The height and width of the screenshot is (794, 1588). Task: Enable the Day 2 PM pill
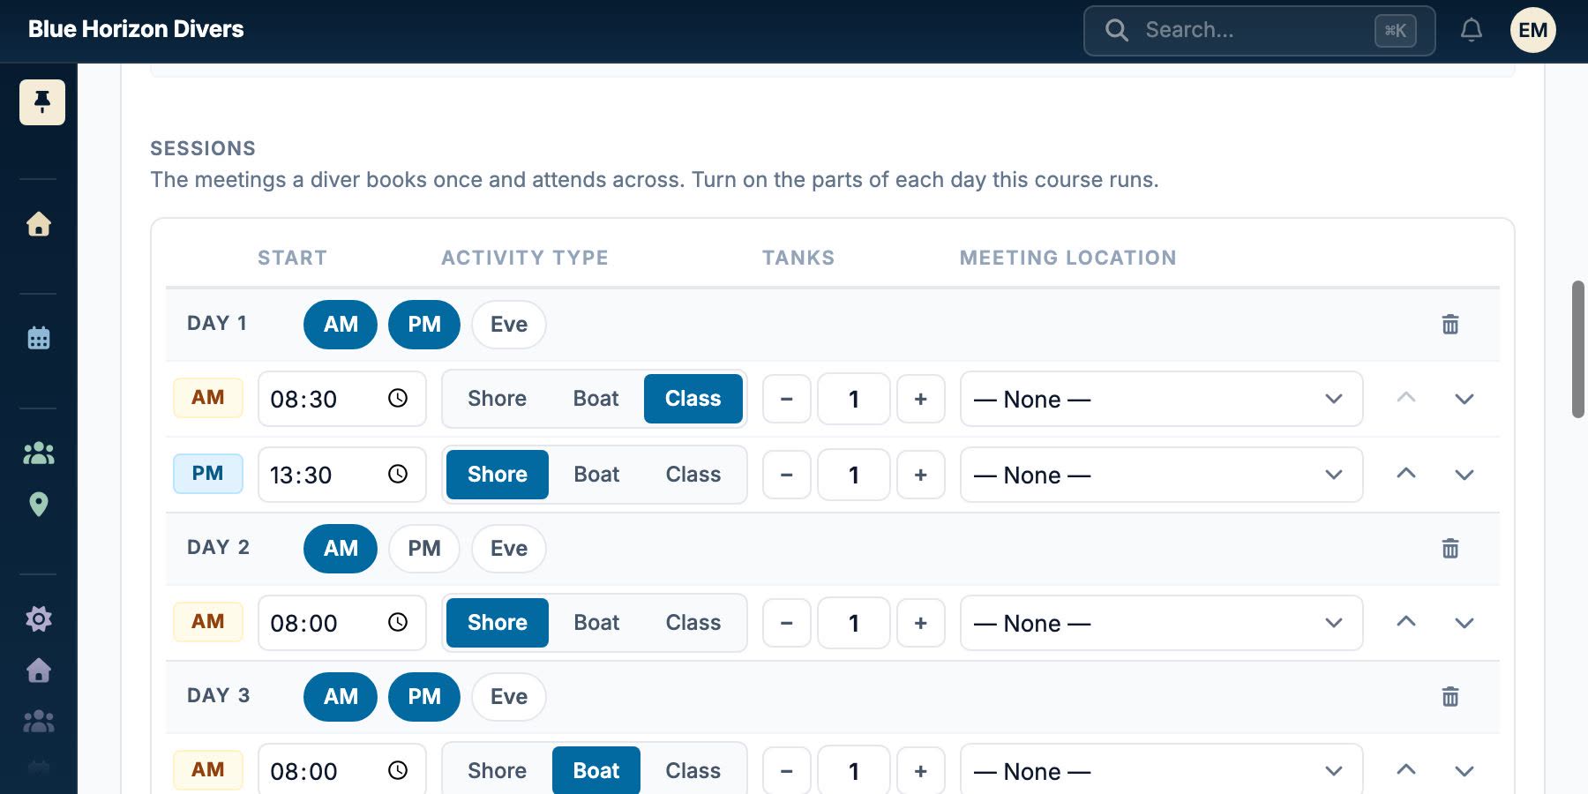pyautogui.click(x=424, y=549)
